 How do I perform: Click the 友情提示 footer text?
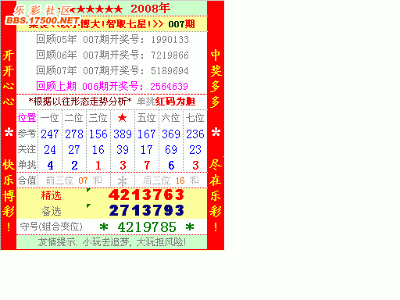pos(112,242)
